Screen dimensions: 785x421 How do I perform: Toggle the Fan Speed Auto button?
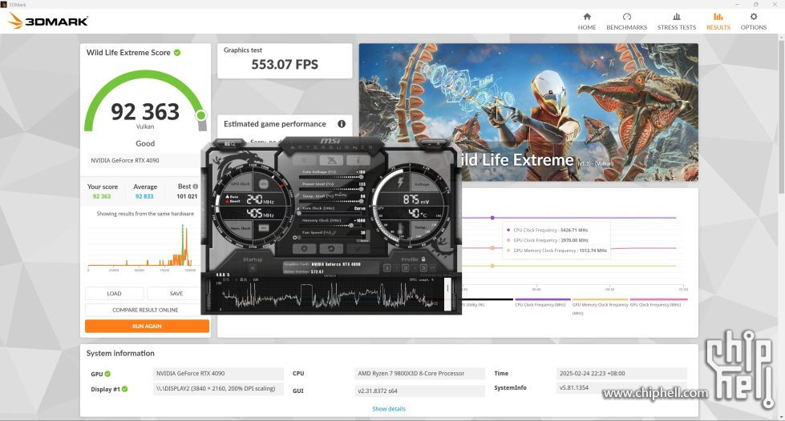tap(365, 240)
